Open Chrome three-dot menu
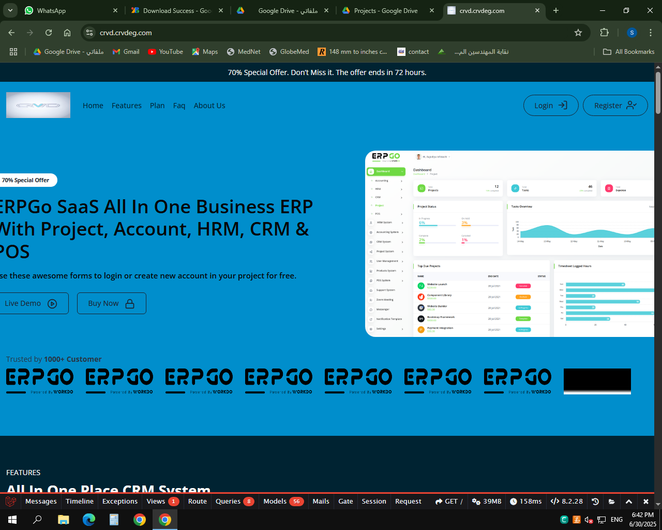662x530 pixels. coord(650,33)
